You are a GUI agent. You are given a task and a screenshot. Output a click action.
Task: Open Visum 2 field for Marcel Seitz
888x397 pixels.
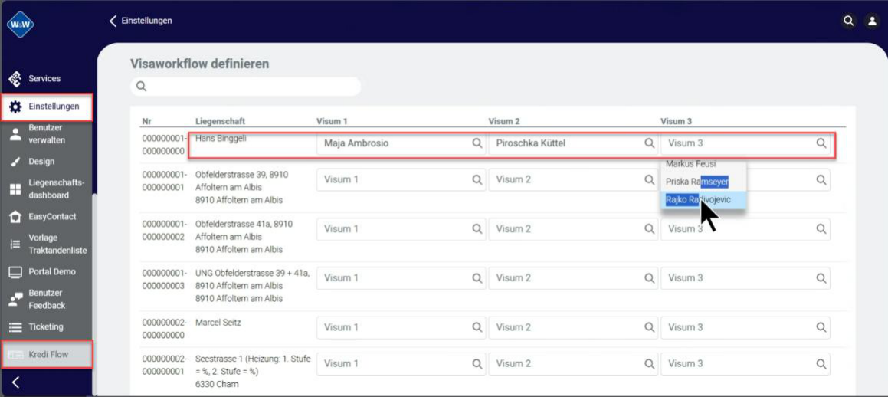click(x=573, y=327)
